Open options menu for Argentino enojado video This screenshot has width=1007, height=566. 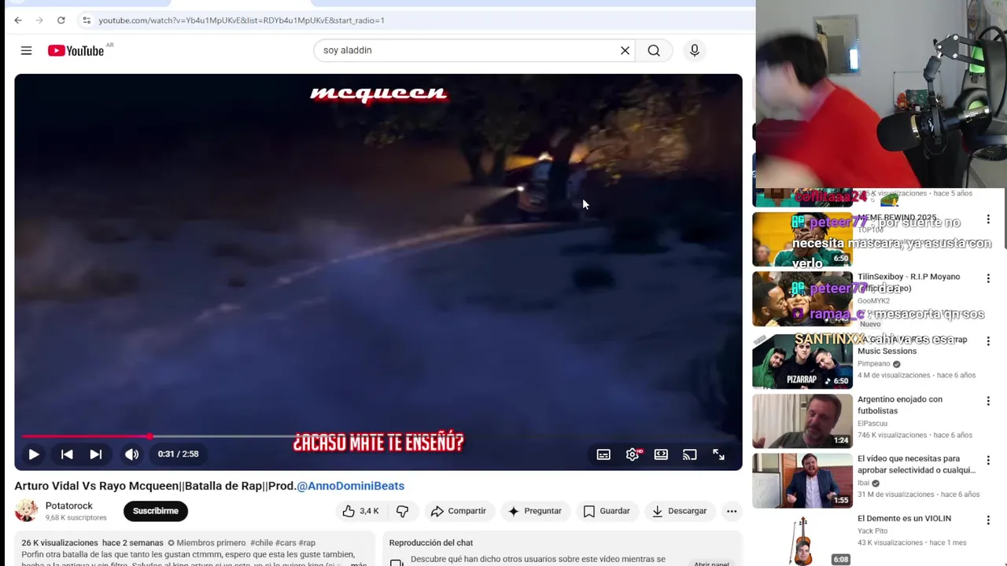(x=988, y=401)
